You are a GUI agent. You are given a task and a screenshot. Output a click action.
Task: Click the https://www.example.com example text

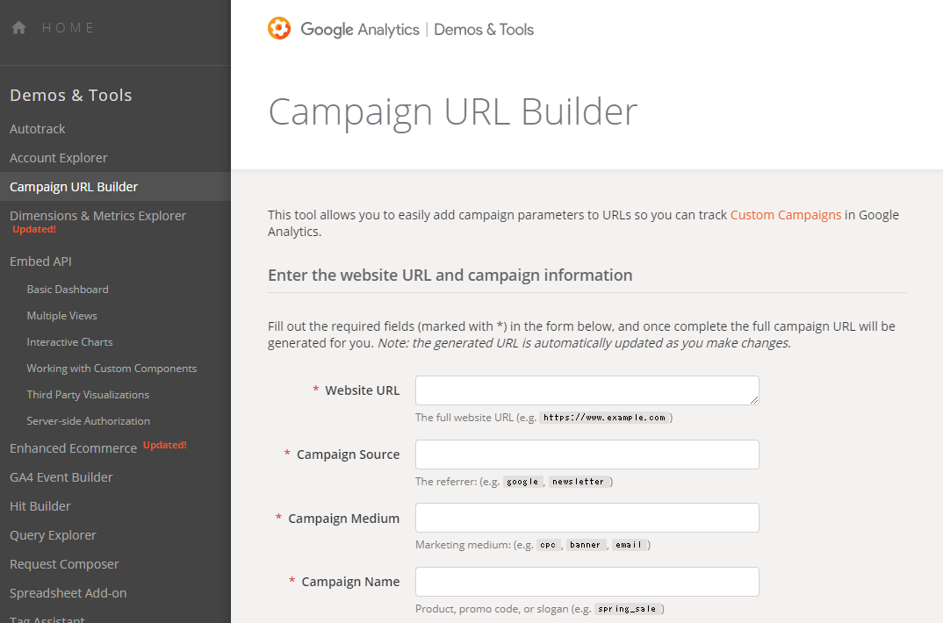(x=604, y=418)
